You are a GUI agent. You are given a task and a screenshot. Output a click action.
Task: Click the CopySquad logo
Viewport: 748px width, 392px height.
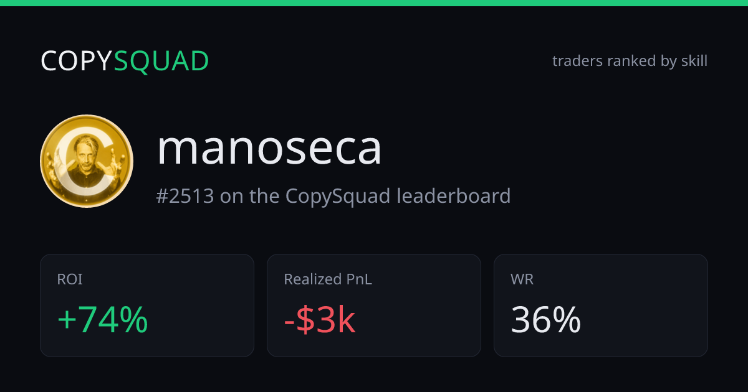[x=125, y=62]
